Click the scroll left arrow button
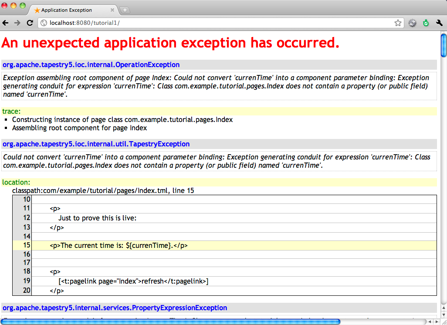This screenshot has width=447, height=325. click(x=430, y=322)
